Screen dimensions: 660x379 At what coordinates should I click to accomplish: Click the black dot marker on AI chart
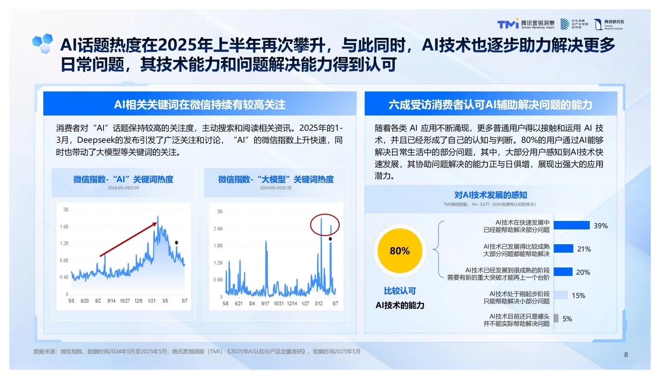pos(176,243)
